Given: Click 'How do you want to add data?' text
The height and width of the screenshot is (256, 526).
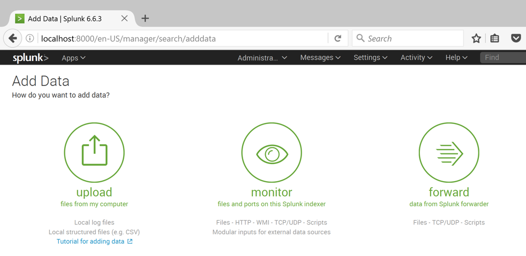Looking at the screenshot, I should [61, 95].
